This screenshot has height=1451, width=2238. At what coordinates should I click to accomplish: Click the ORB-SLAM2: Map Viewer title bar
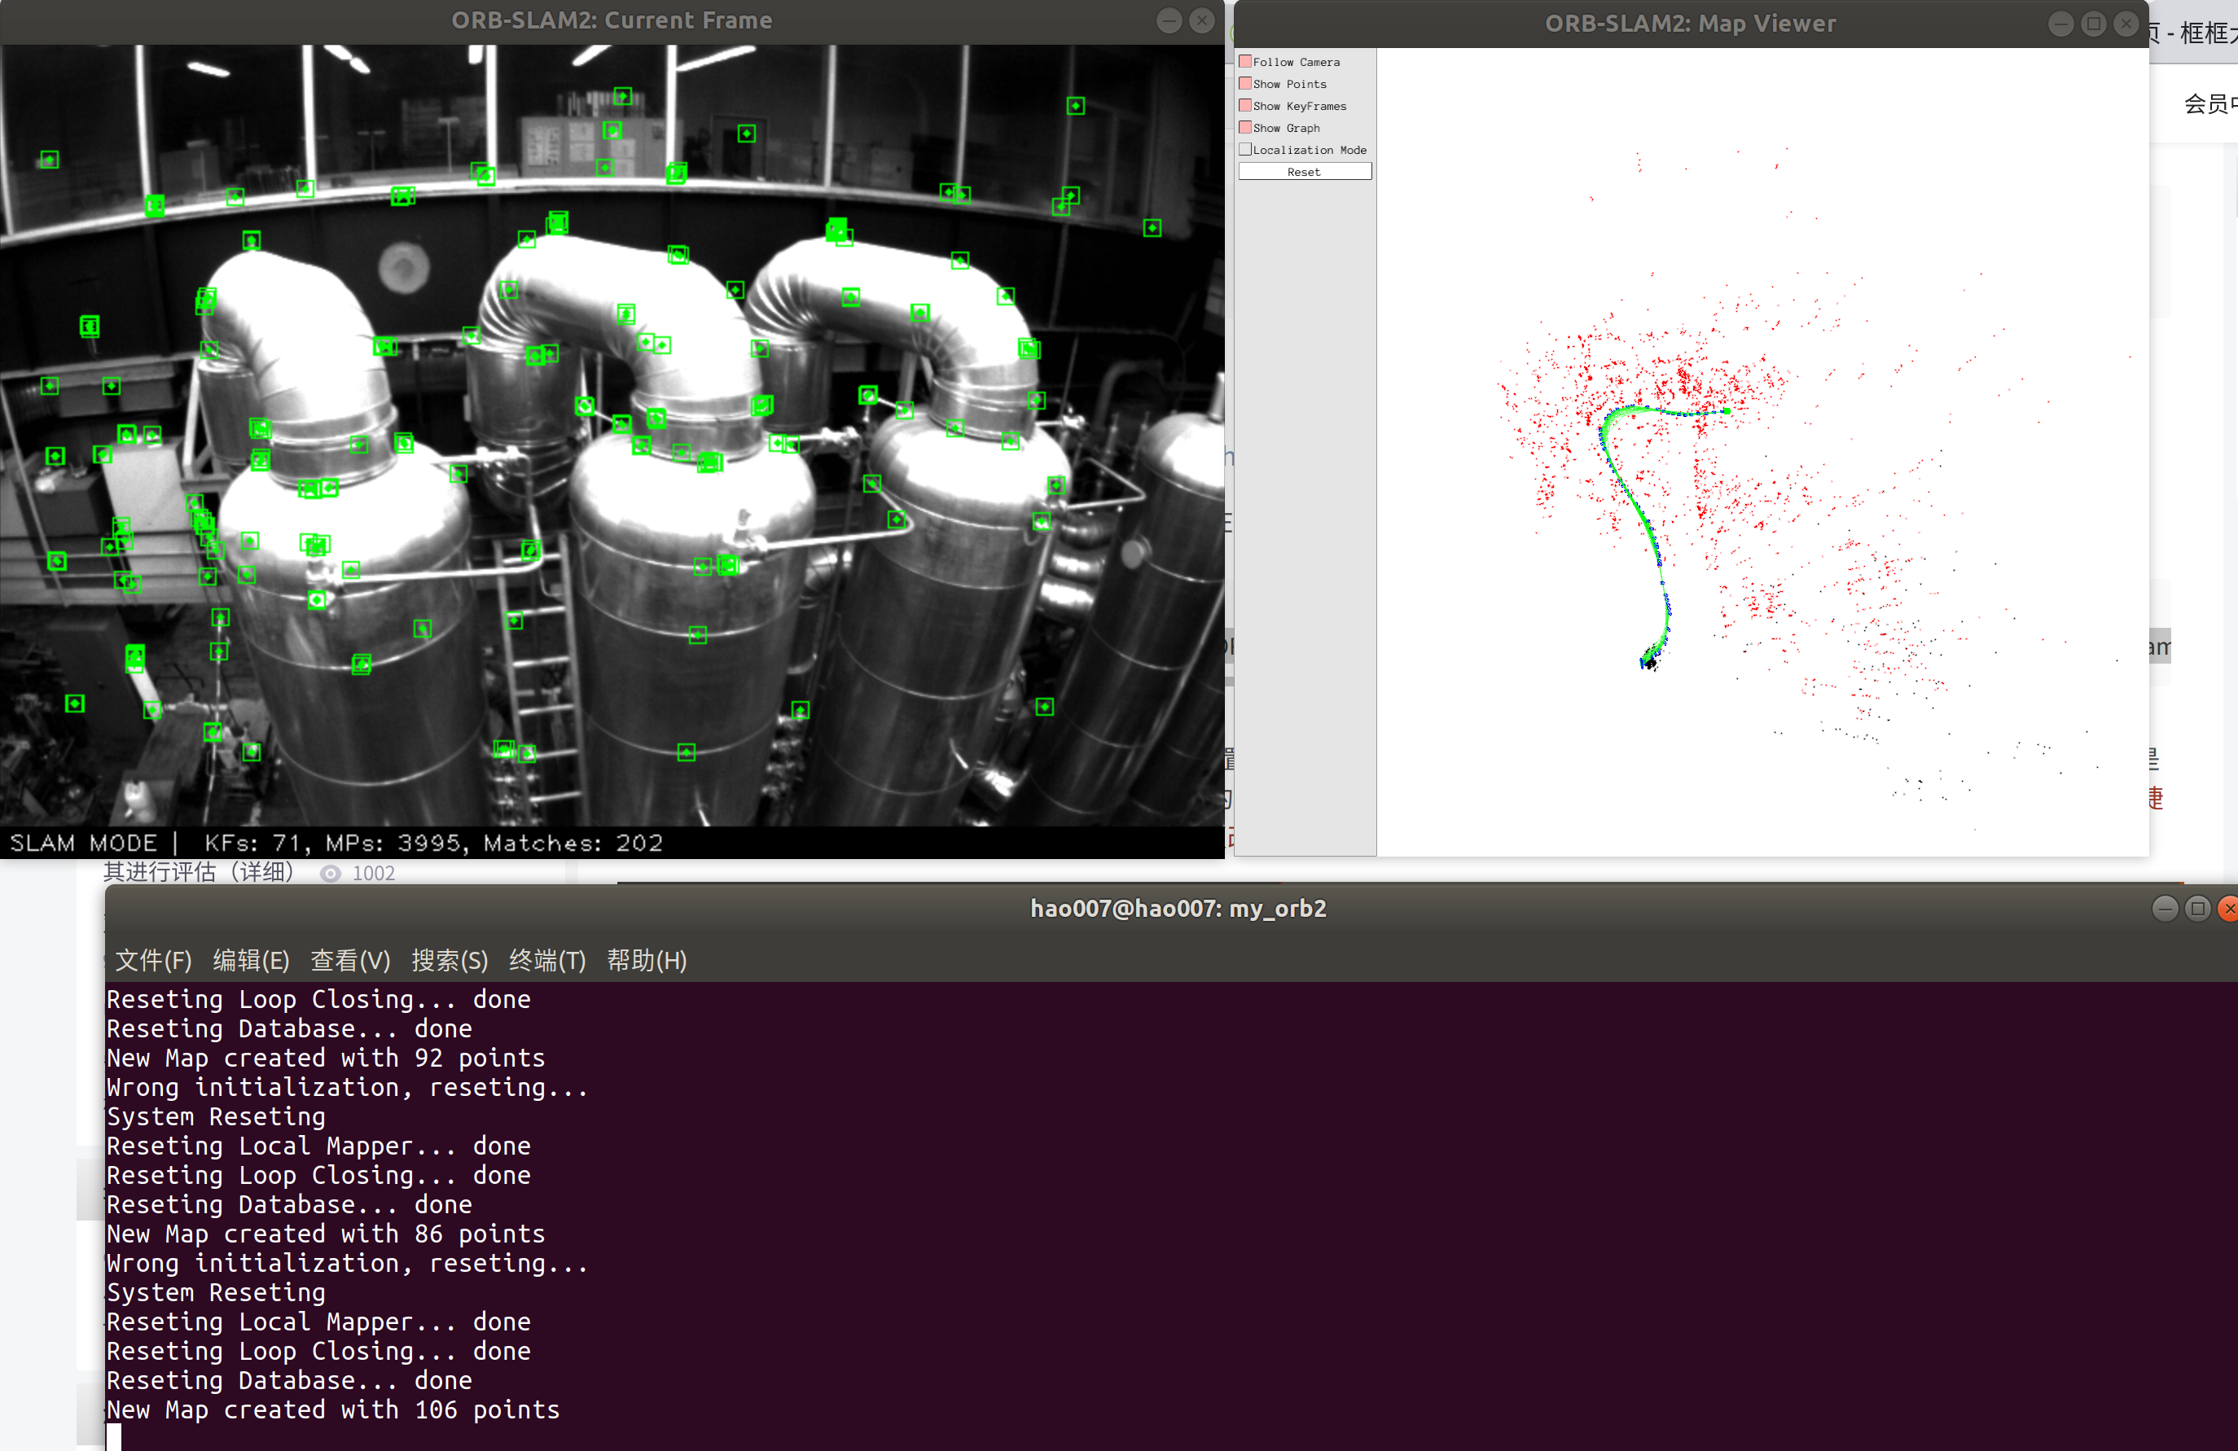(x=1690, y=24)
